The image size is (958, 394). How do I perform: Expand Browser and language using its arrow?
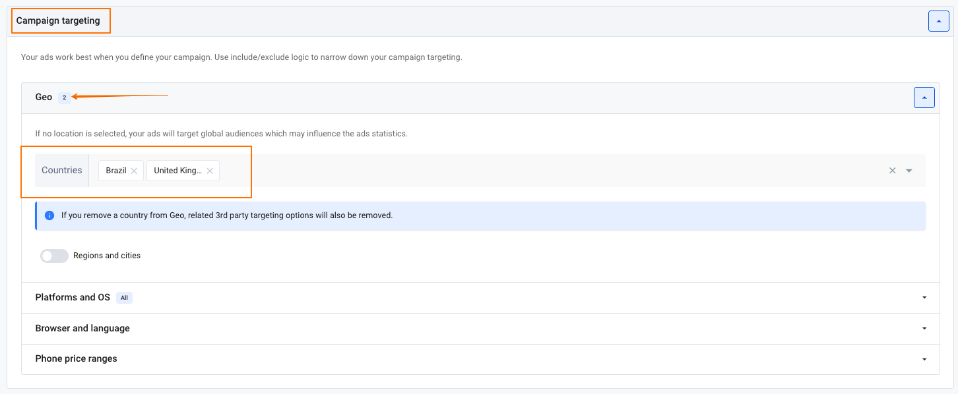click(x=924, y=329)
